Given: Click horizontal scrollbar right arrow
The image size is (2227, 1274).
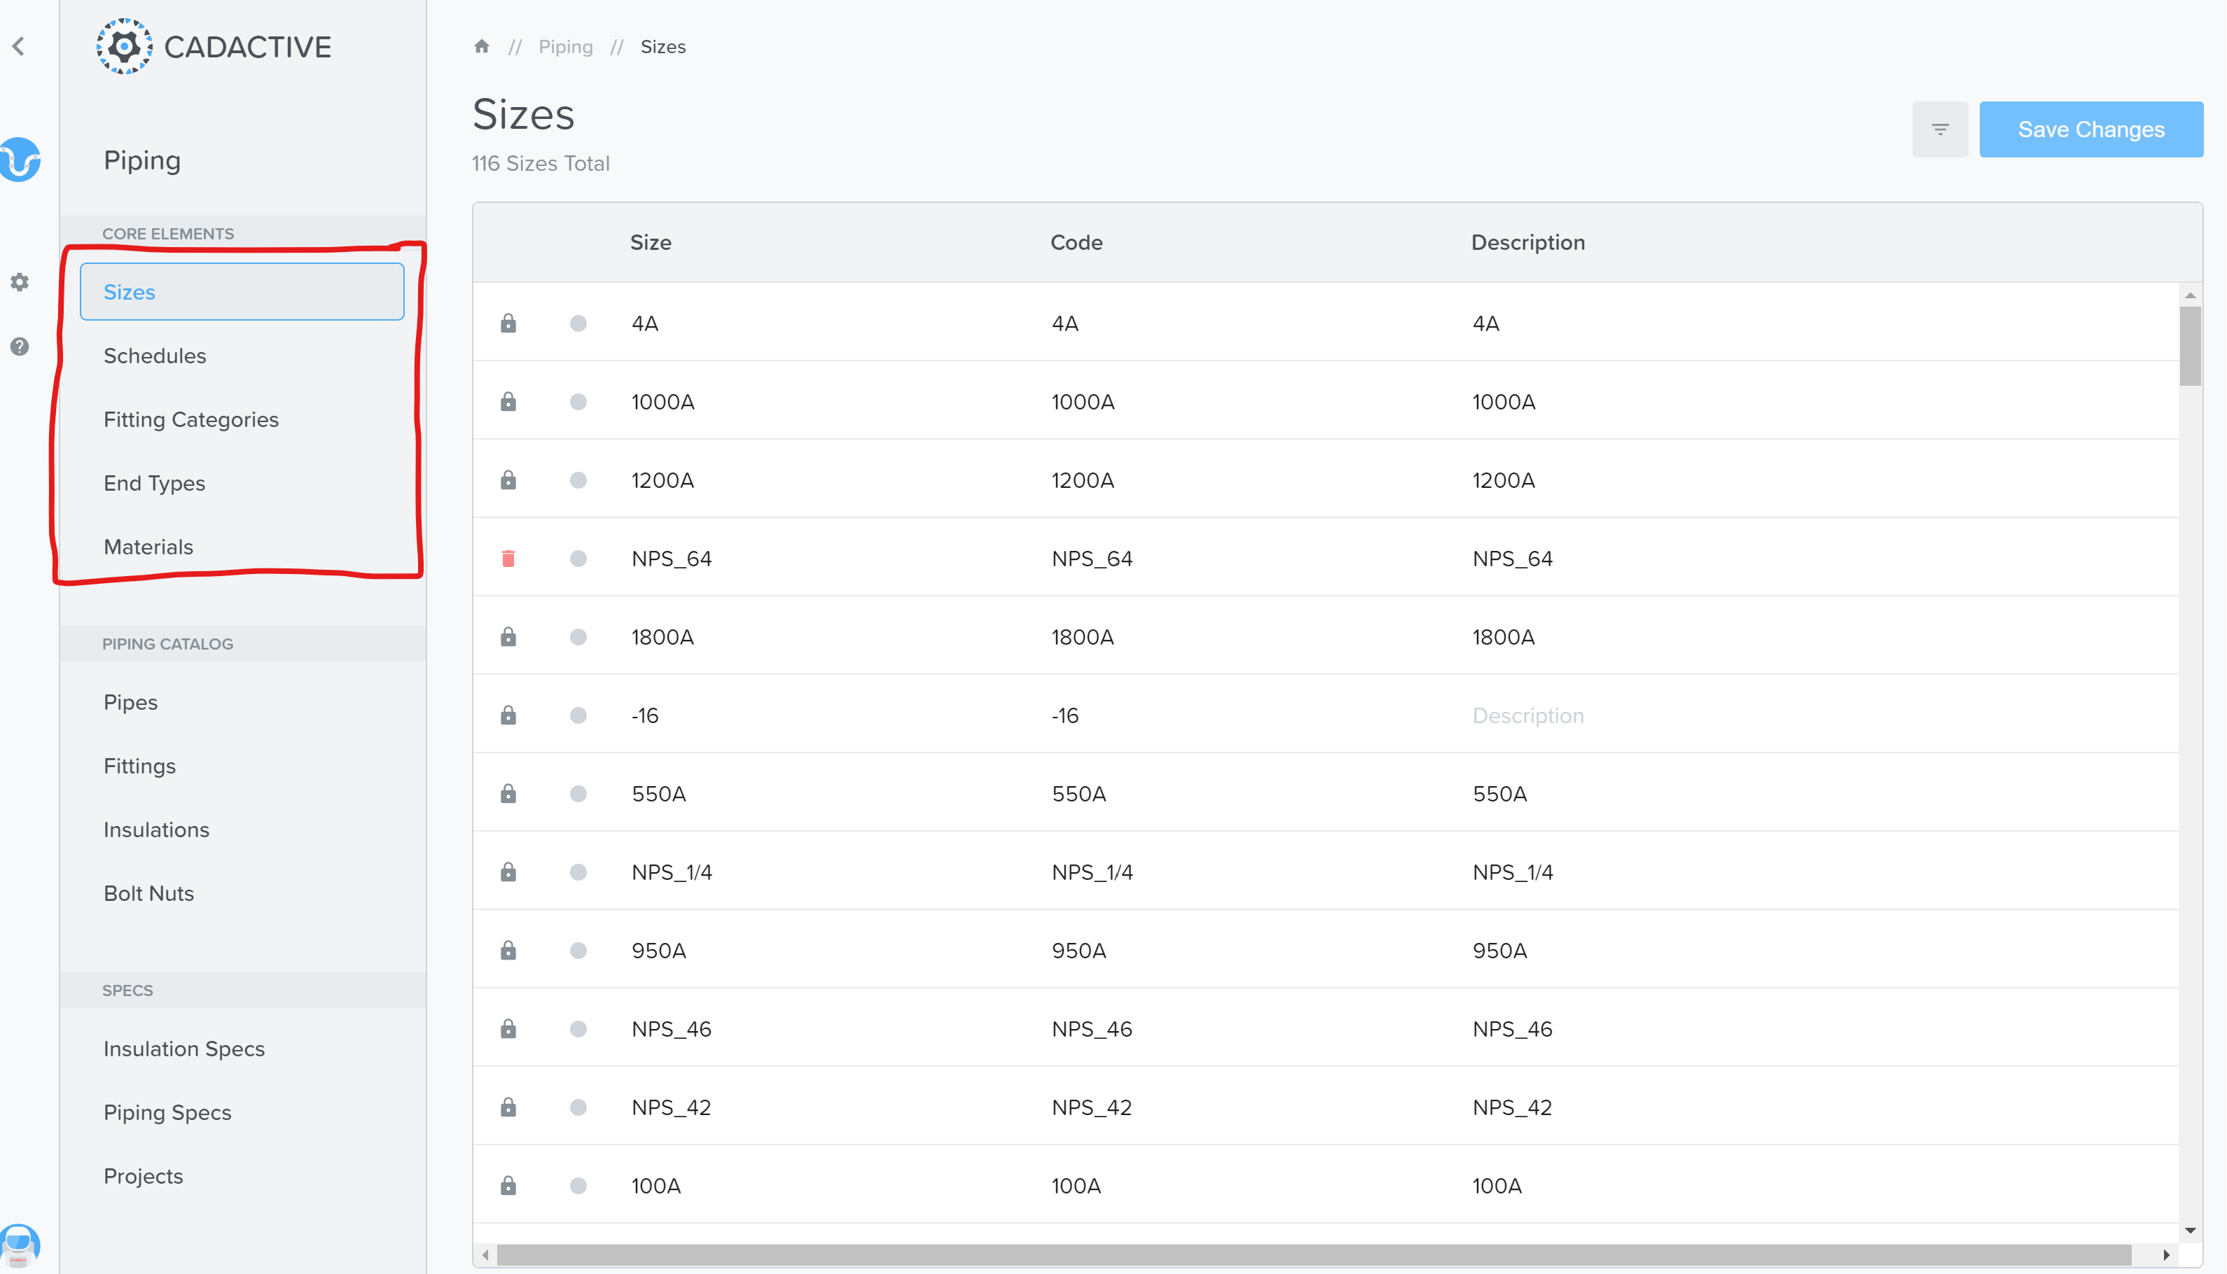Looking at the screenshot, I should (x=2165, y=1254).
